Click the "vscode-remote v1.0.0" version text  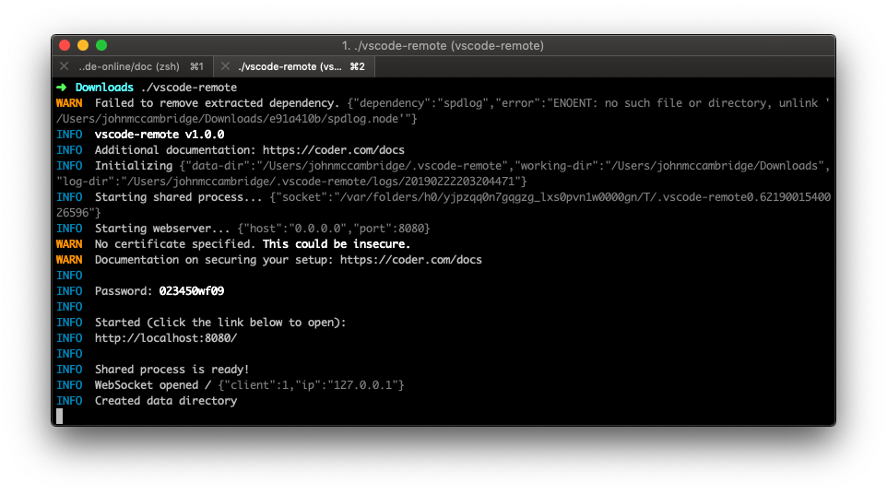160,134
